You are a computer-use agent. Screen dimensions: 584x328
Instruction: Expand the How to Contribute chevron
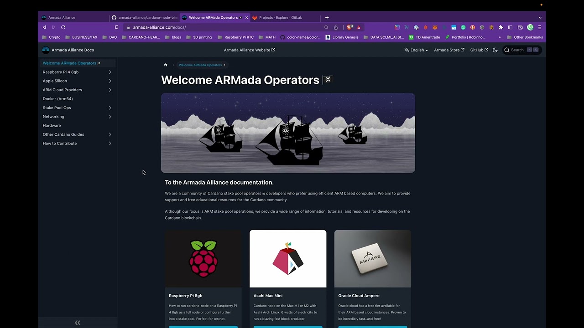[110, 143]
